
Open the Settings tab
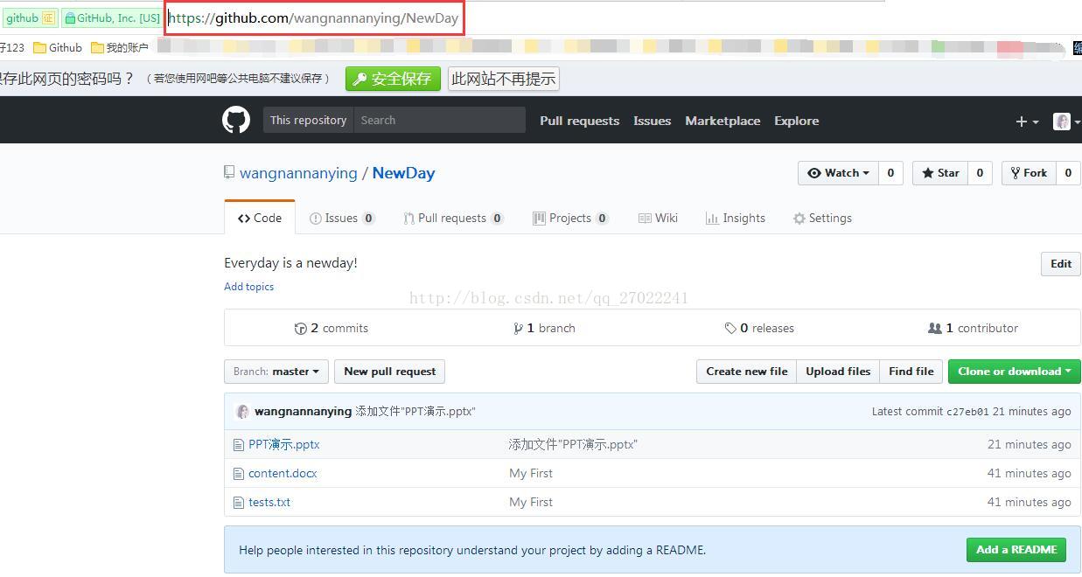822,218
